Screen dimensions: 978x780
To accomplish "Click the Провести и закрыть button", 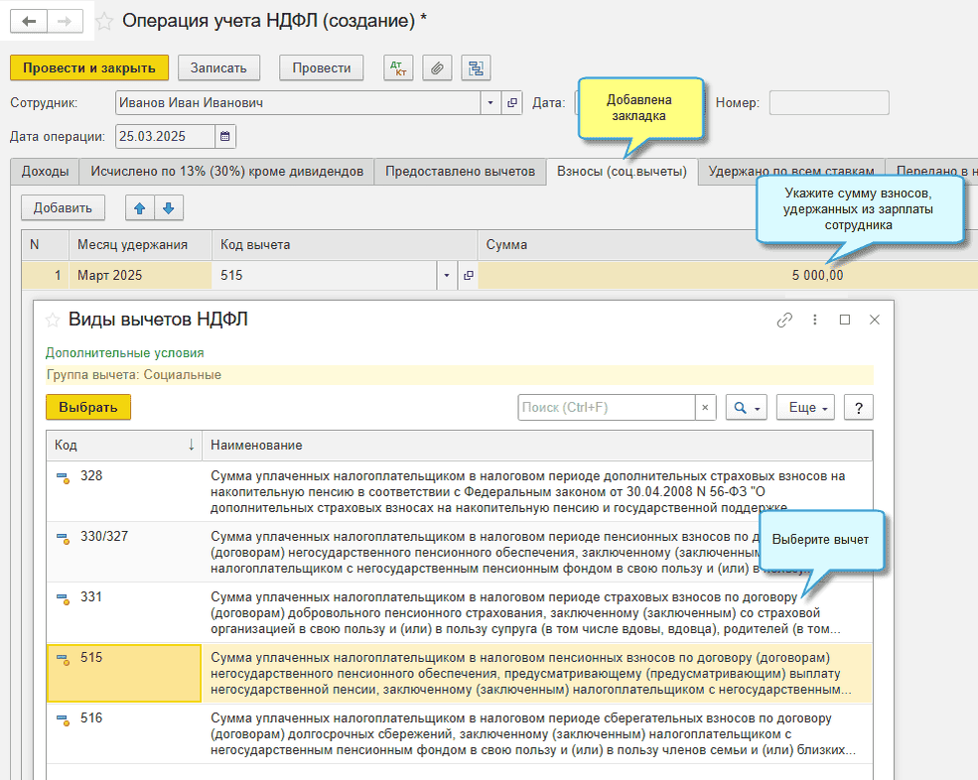I will click(x=89, y=67).
